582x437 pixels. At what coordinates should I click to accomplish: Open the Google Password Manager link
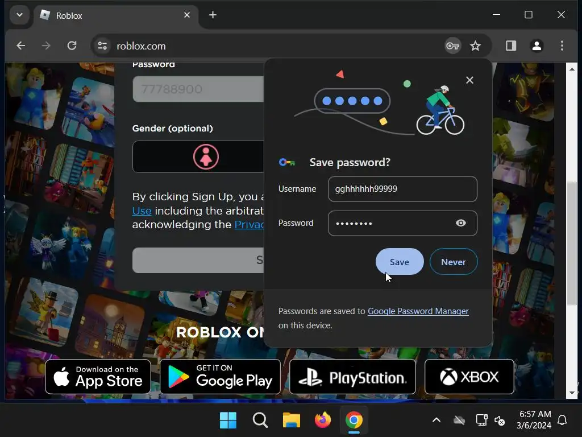[418, 311]
